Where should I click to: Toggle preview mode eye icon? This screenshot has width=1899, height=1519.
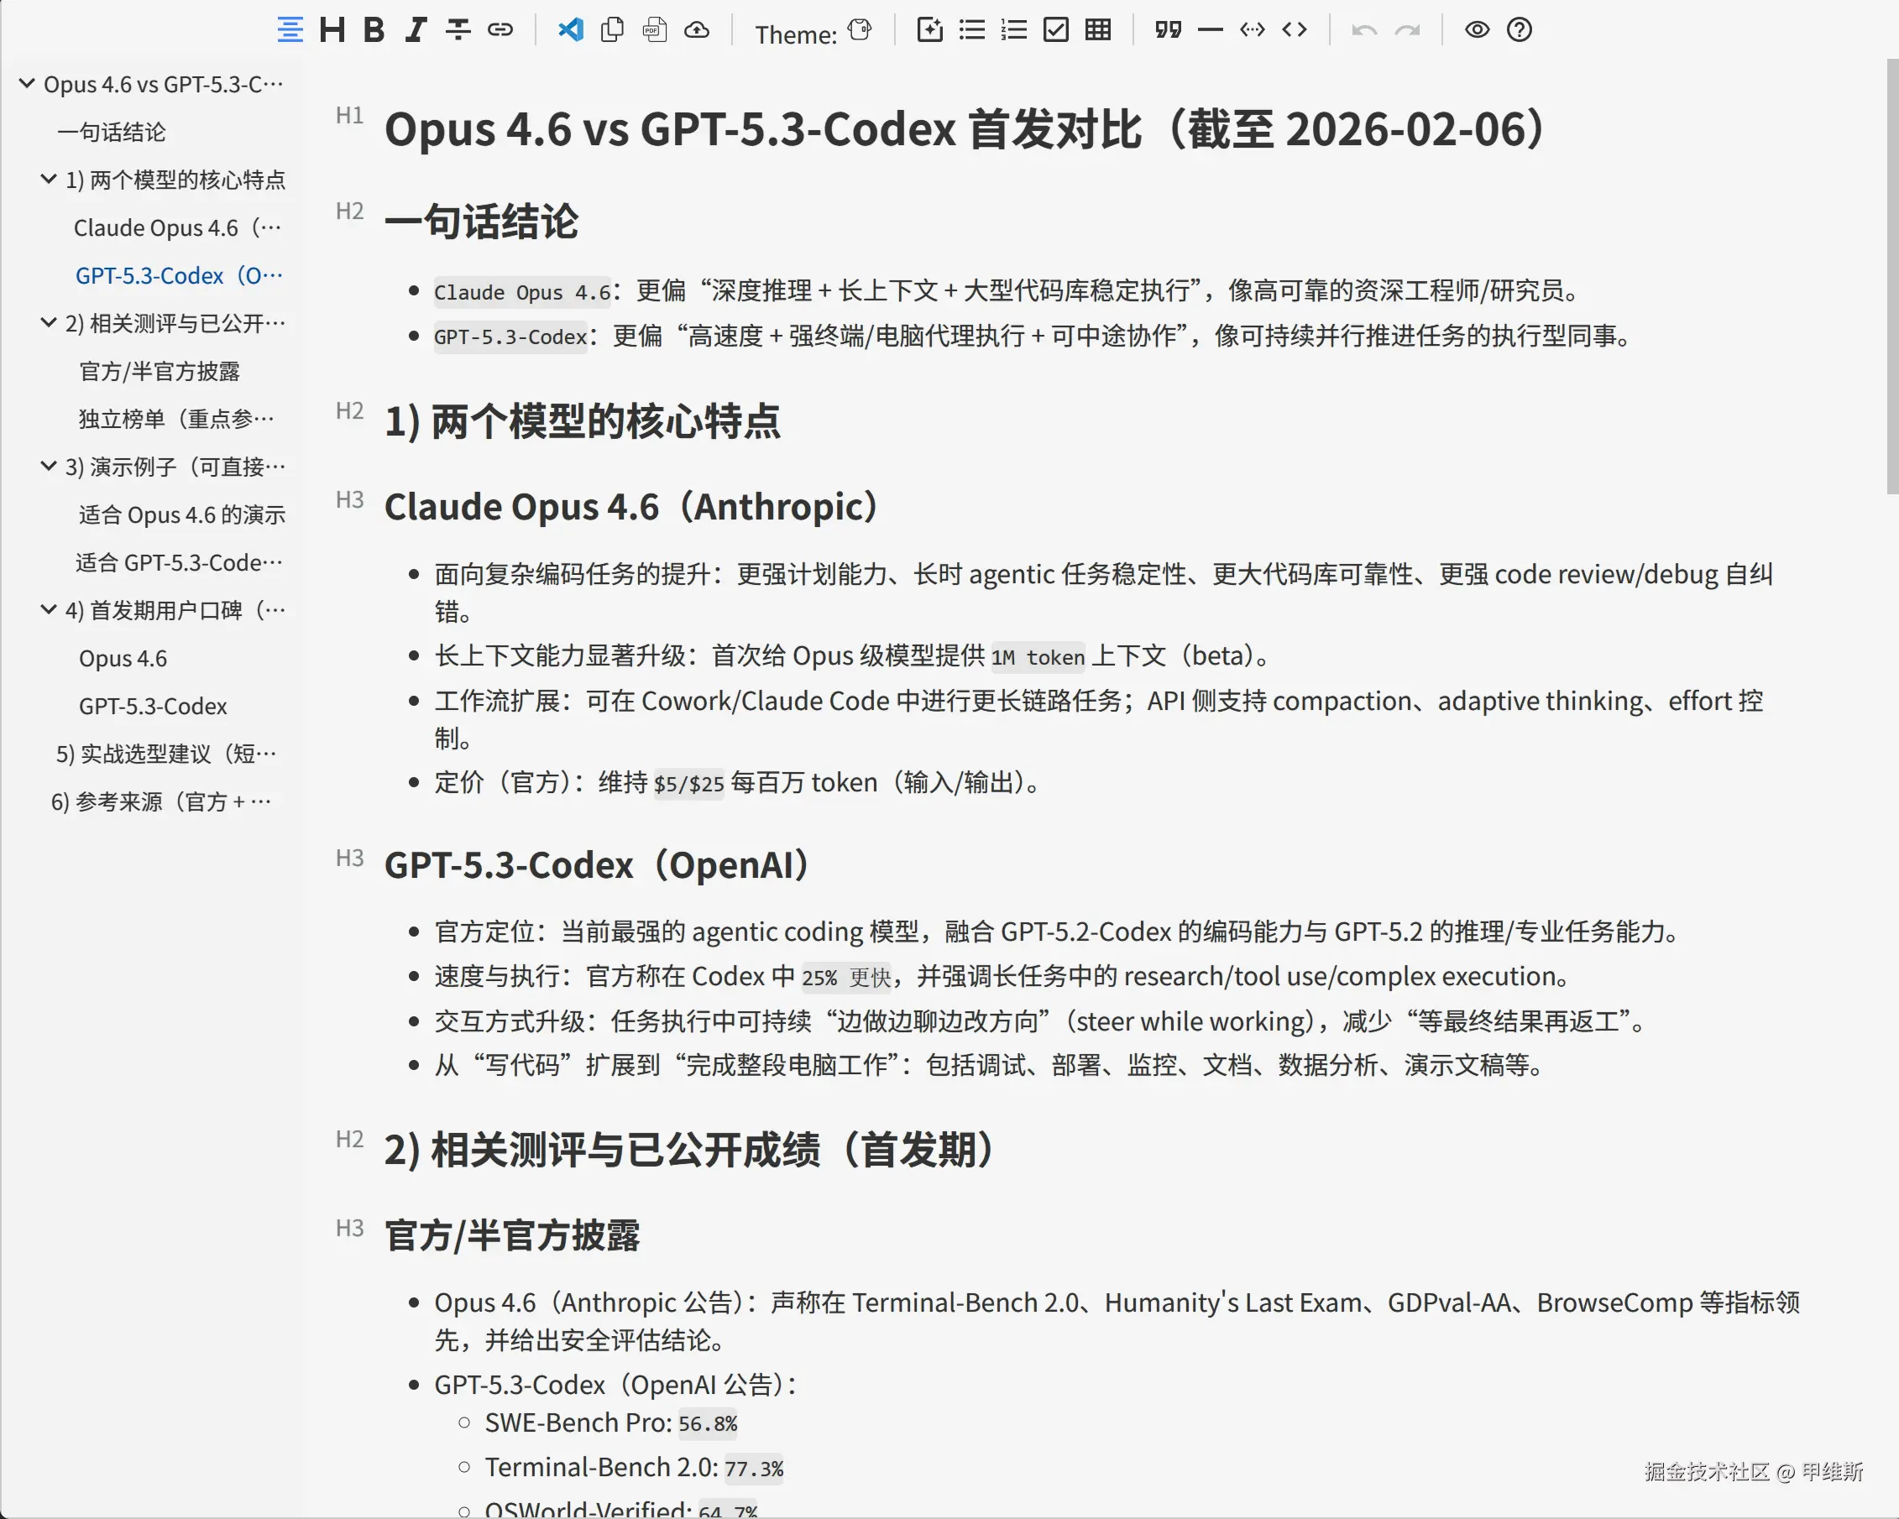coord(1477,30)
